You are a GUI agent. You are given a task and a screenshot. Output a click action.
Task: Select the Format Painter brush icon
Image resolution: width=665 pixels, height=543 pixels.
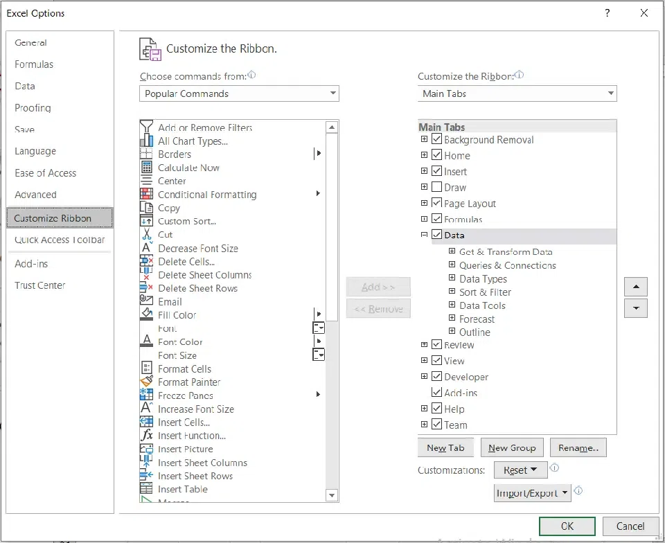point(146,382)
